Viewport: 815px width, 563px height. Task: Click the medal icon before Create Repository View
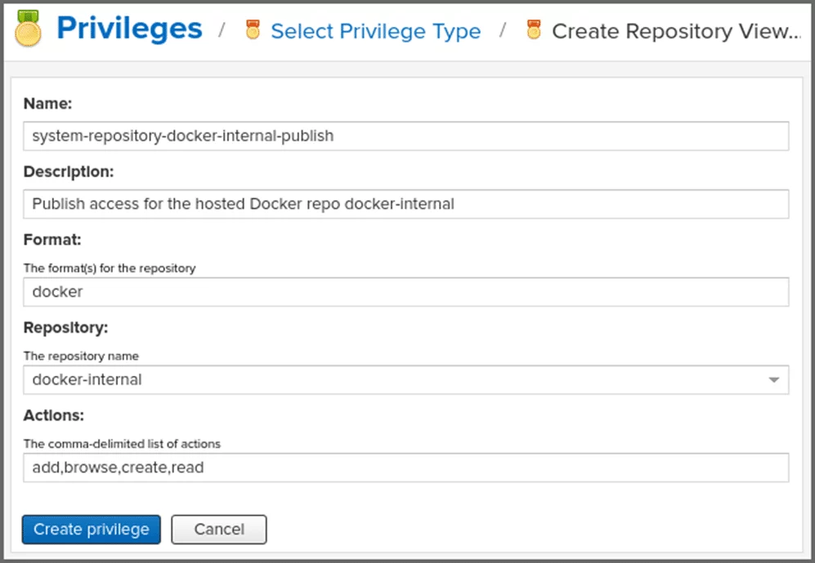(x=534, y=31)
